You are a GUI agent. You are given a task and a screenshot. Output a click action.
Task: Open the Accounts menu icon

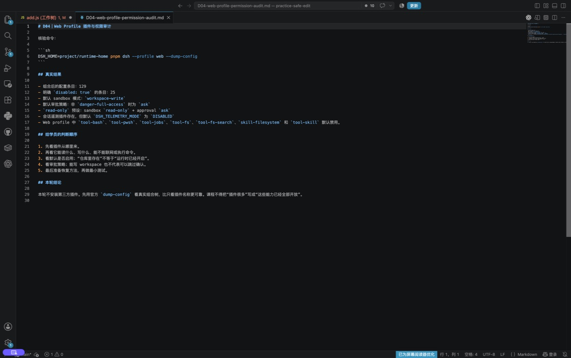[8, 327]
